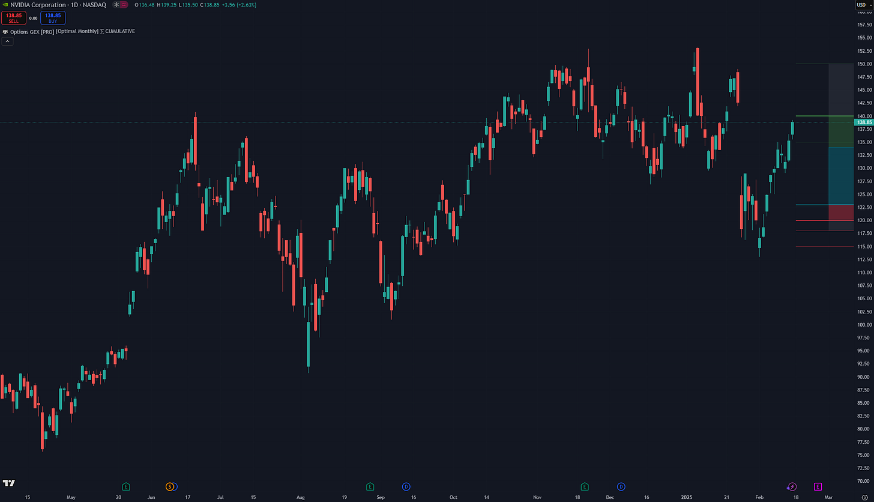
Task: Open the TradingView logo at the bottom left
Action: point(8,483)
